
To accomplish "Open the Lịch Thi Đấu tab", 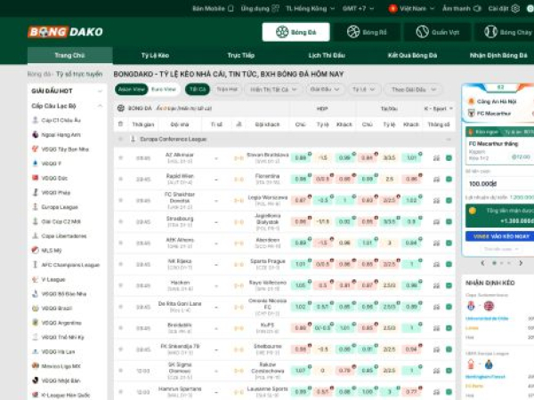I will point(321,55).
